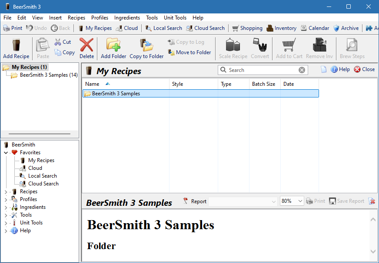Image resolution: width=379 pixels, height=263 pixels.
Task: Click the Convert recipe icon
Action: pos(260,45)
